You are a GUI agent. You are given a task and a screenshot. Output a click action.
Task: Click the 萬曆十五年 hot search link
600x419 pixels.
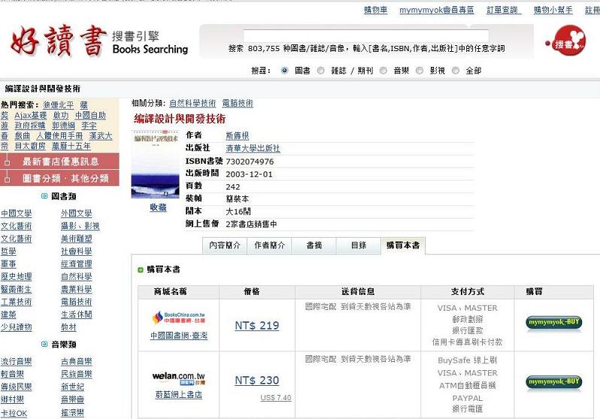coord(71,146)
